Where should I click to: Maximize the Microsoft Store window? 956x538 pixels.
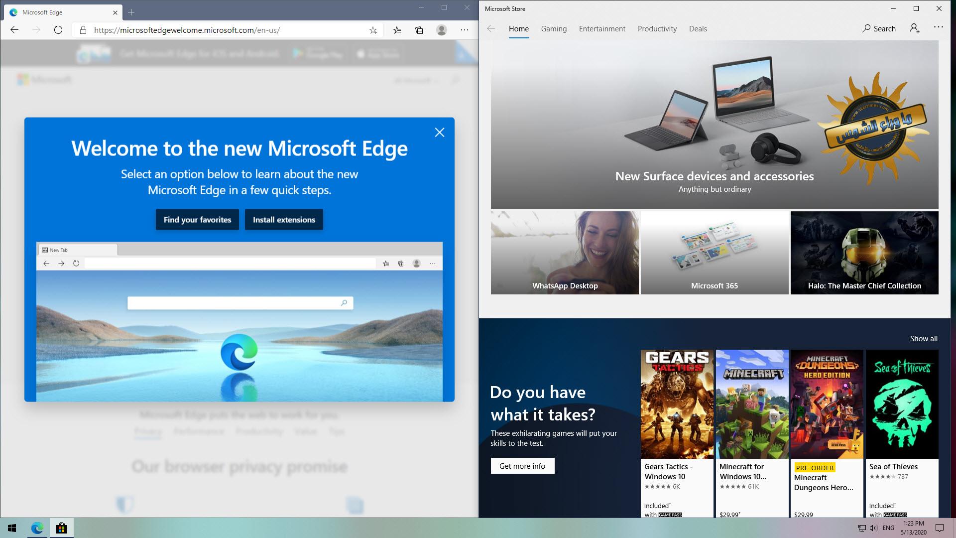click(916, 8)
